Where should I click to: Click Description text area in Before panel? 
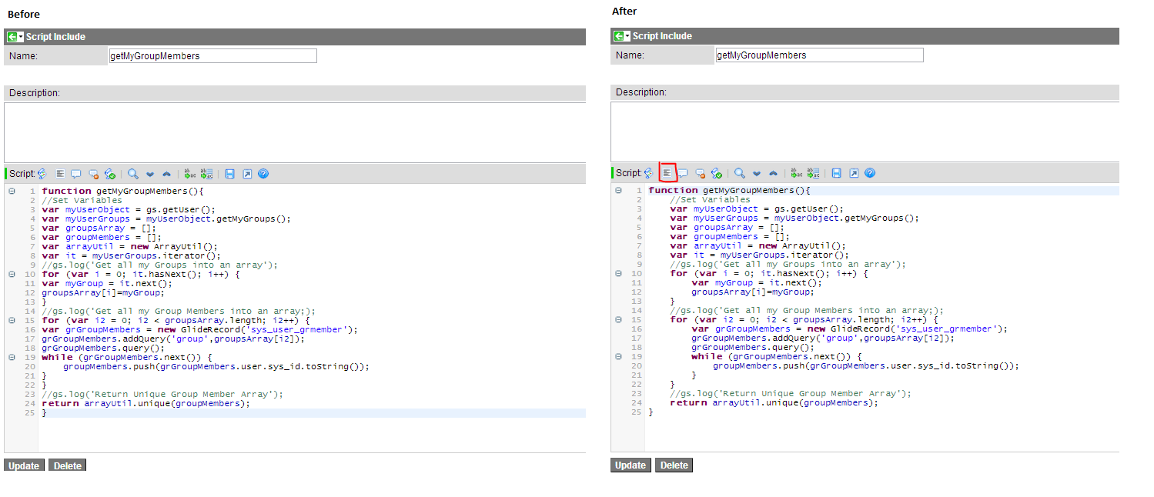coord(295,132)
